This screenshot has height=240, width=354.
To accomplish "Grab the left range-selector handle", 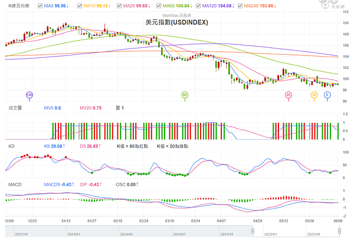I will click(x=253, y=231).
